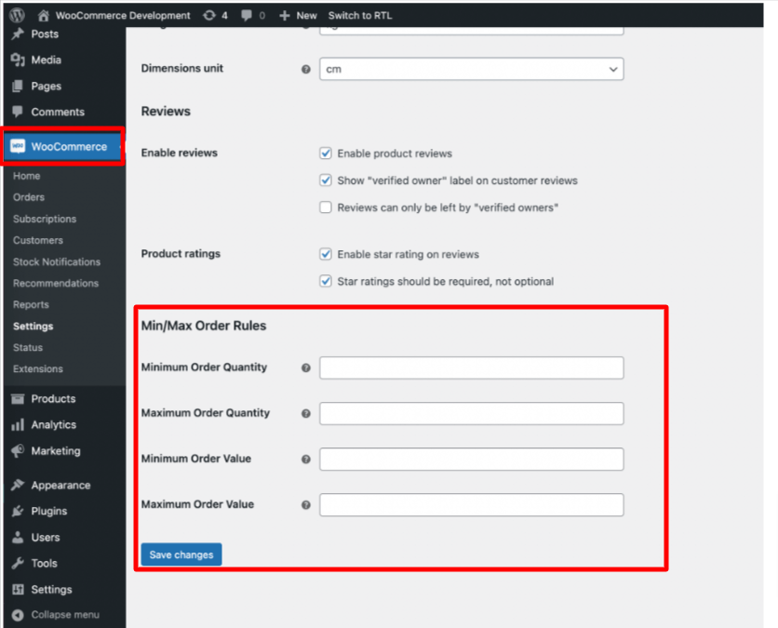Click the Marketing megaphone icon
Image resolution: width=778 pixels, height=628 pixels.
click(x=18, y=451)
